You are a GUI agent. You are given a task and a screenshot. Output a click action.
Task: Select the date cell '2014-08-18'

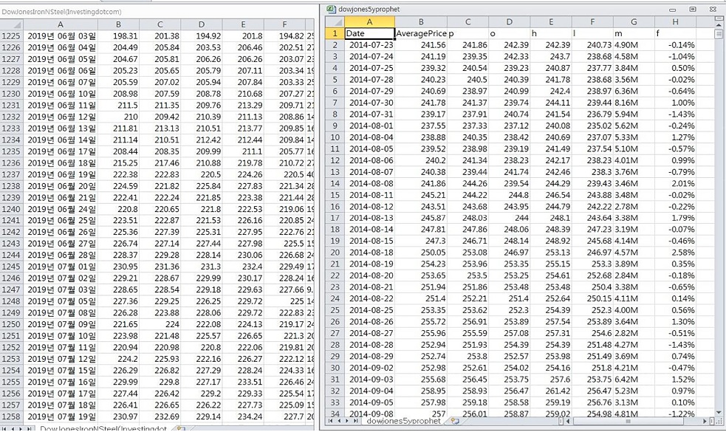369,253
